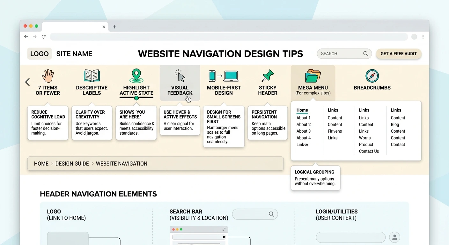Viewport: 449px width, 245px height.
Task: Click the browser profile circle
Action: (414, 37)
